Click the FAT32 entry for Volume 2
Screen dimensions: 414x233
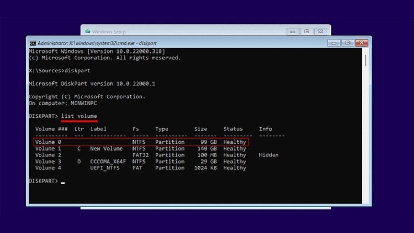[140, 155]
